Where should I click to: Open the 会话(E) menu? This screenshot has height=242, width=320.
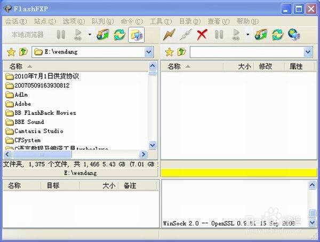pyautogui.click(x=16, y=21)
